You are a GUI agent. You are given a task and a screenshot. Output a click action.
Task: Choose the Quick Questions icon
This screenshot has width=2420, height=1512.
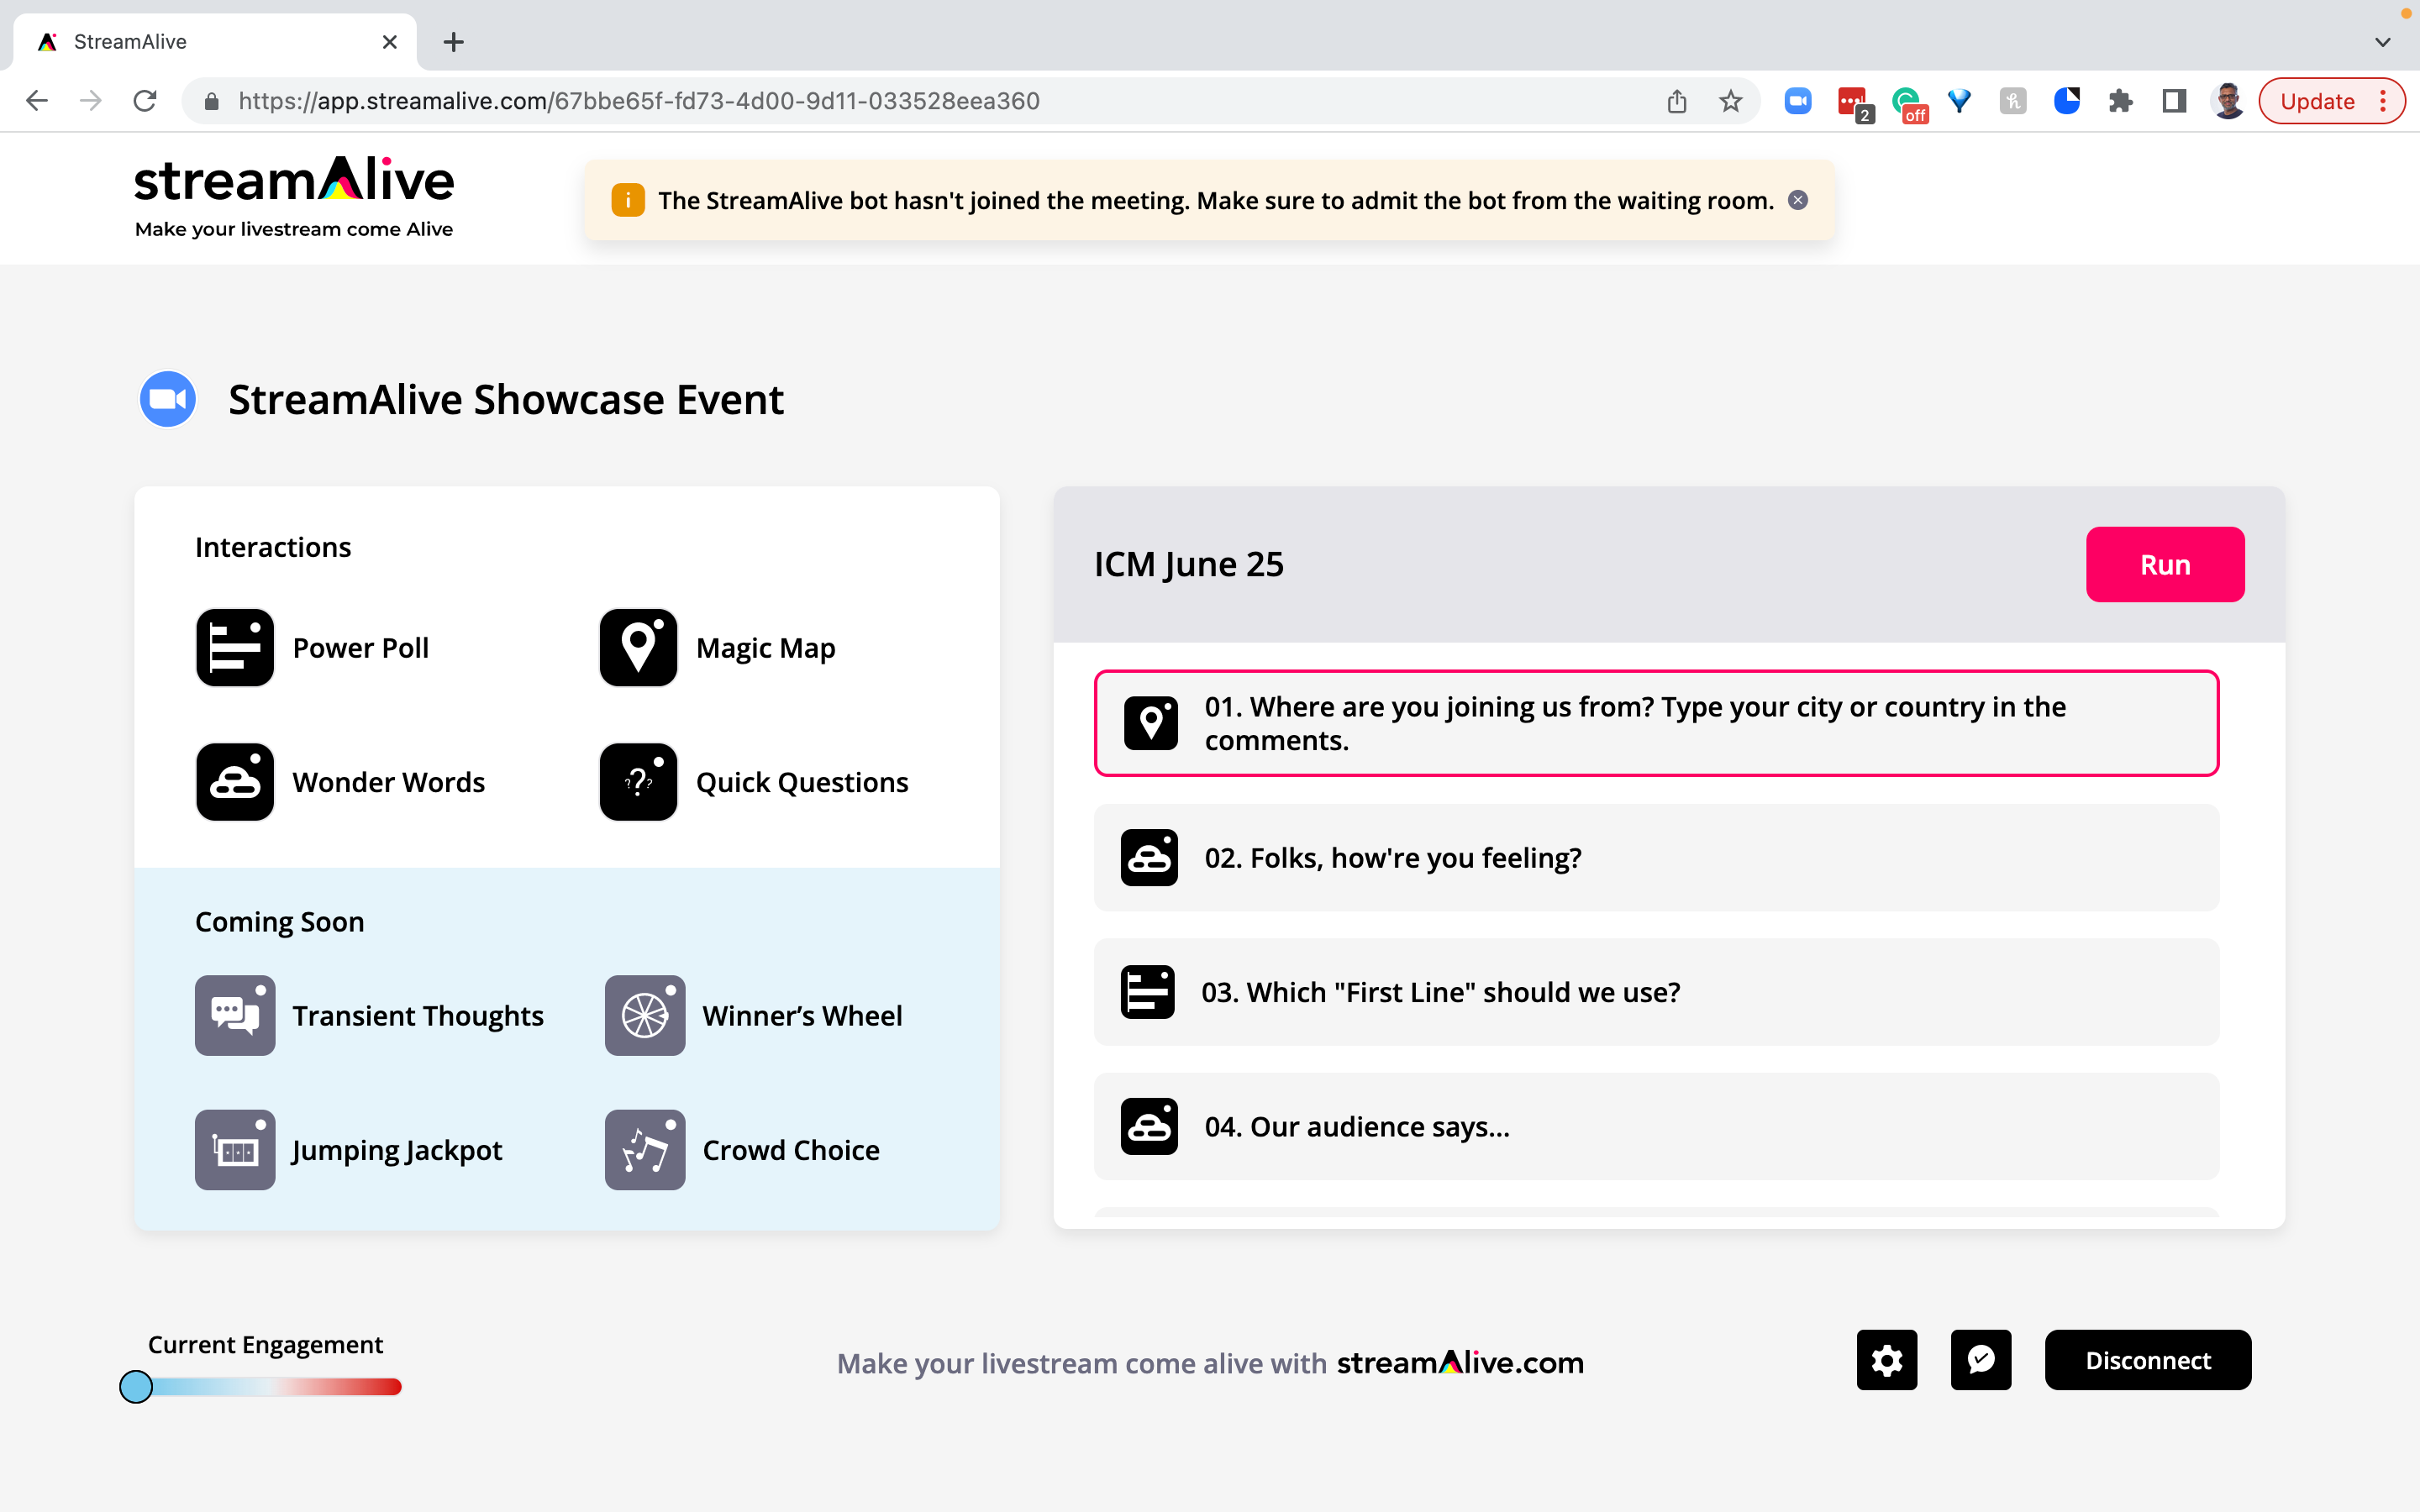638,782
